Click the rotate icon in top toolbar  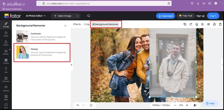pyautogui.click(x=191, y=24)
